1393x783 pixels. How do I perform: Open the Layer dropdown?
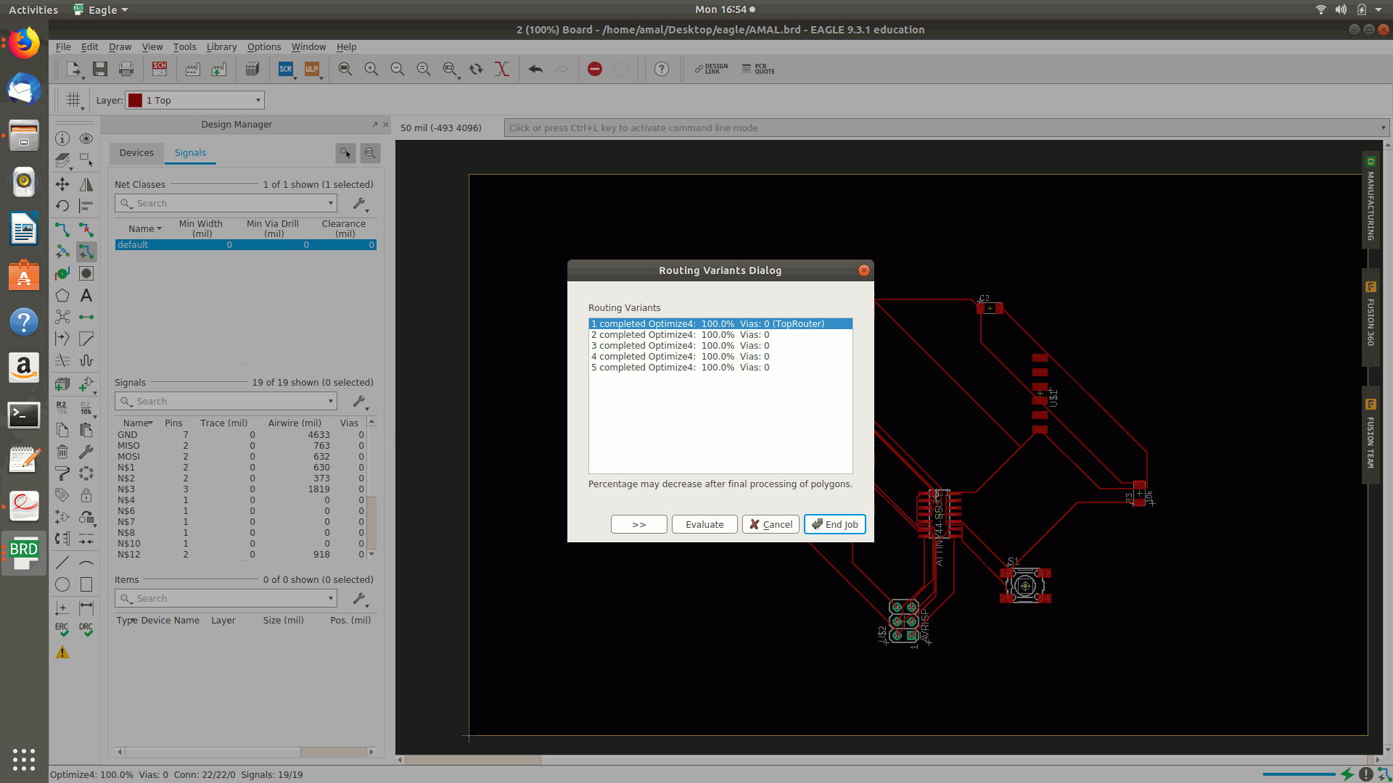(258, 101)
